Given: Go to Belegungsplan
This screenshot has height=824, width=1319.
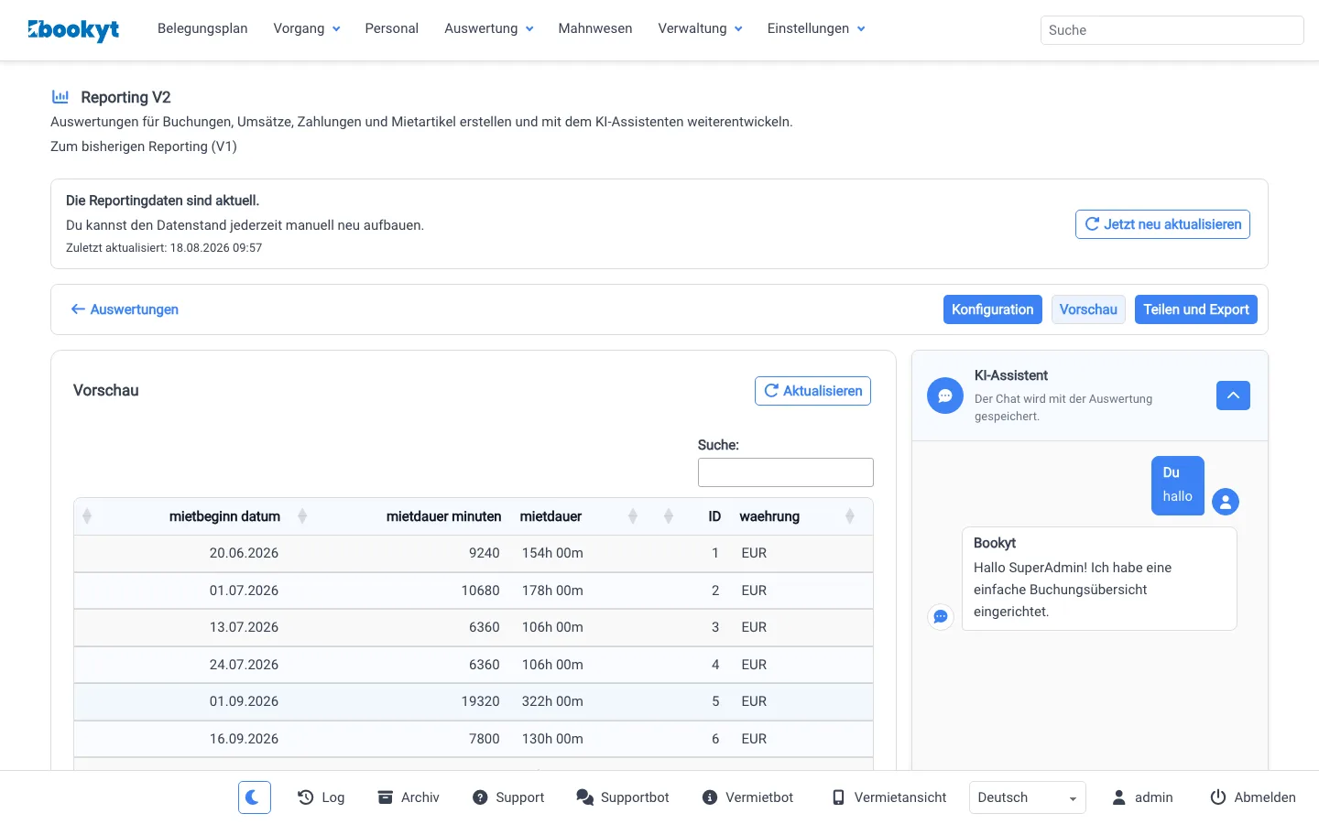Looking at the screenshot, I should click(x=202, y=28).
